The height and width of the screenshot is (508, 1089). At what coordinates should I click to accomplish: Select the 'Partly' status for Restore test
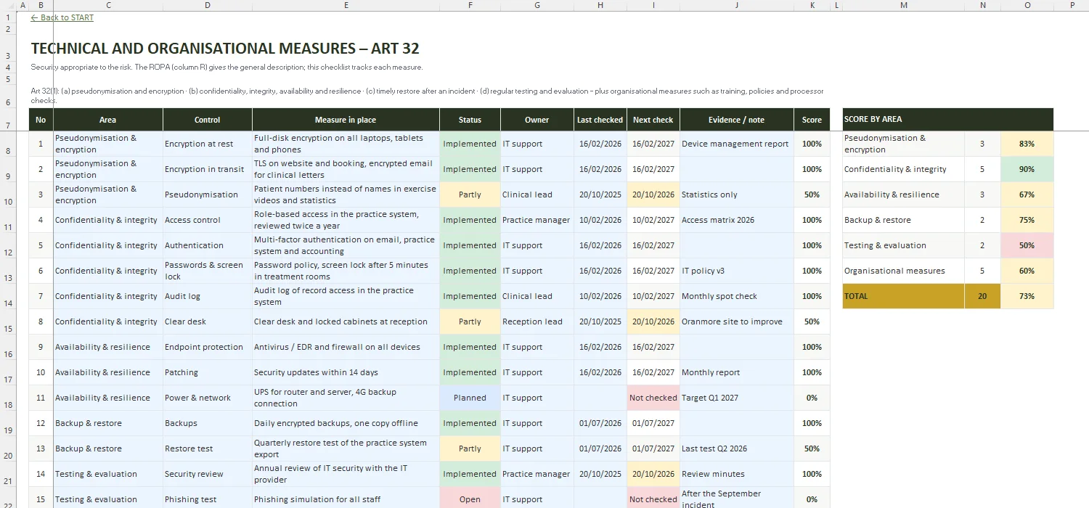pos(470,448)
